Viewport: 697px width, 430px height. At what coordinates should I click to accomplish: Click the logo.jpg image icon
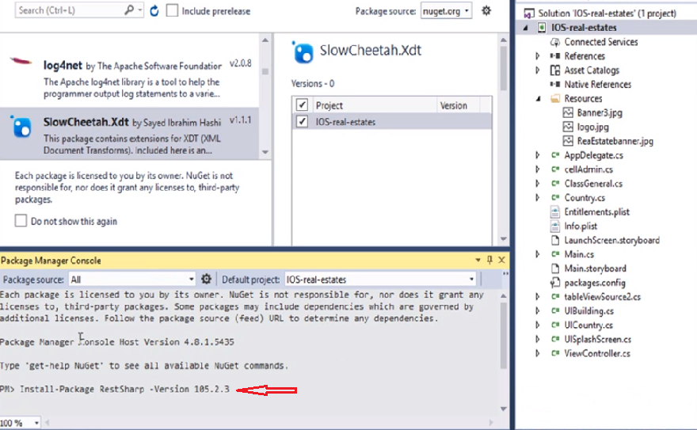[568, 127]
